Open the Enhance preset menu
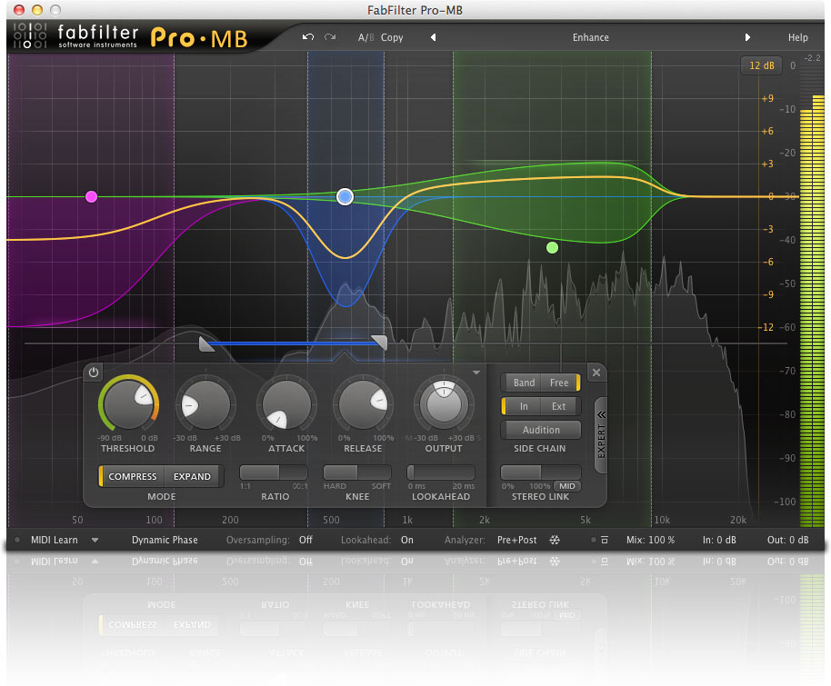This screenshot has width=831, height=686. (x=590, y=37)
